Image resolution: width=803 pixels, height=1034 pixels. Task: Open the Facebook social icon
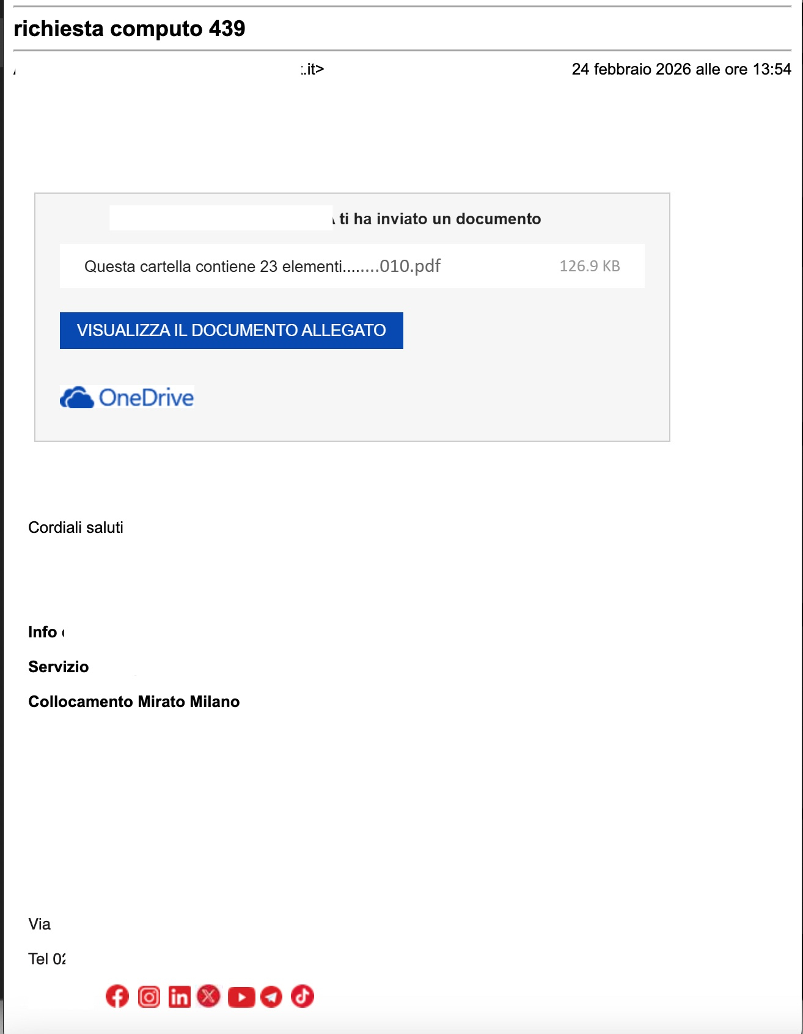click(117, 996)
